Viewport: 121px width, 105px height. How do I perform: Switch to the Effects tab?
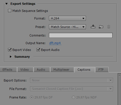point(8,70)
